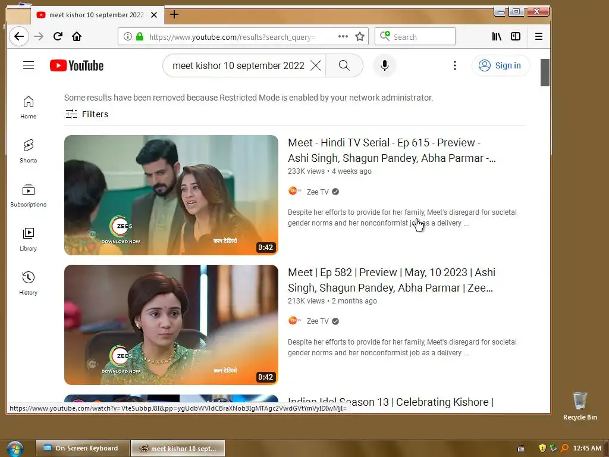Viewport: 609px width, 457px height.
Task: Open the Library bookshelf toolbar icon
Action: point(497,36)
